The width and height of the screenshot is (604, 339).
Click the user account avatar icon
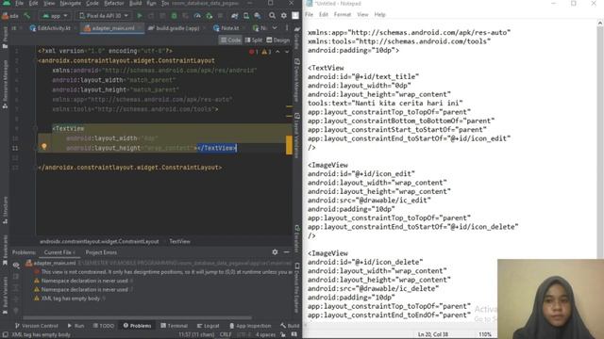pos(295,15)
